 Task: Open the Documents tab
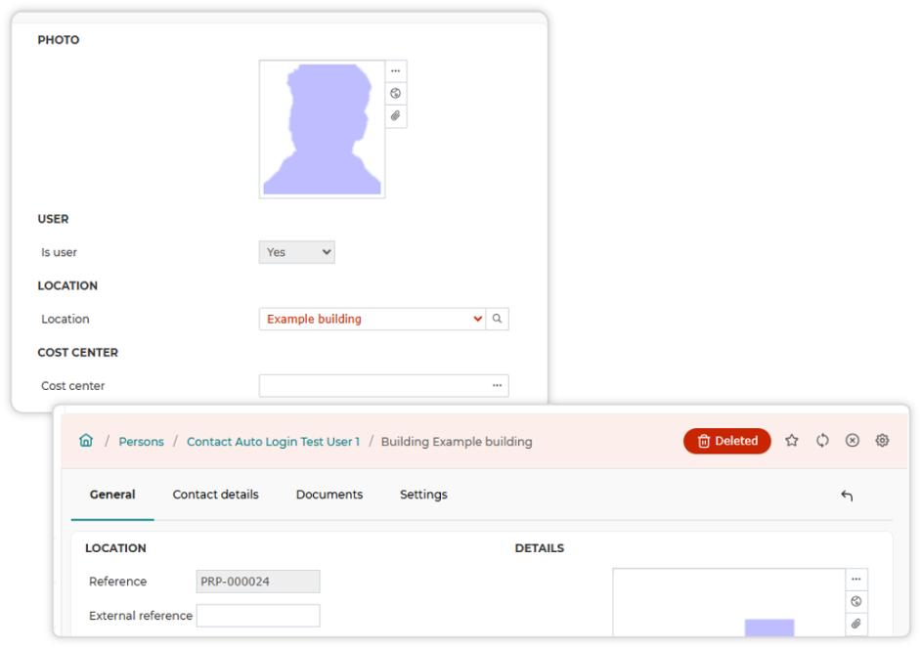click(x=329, y=495)
